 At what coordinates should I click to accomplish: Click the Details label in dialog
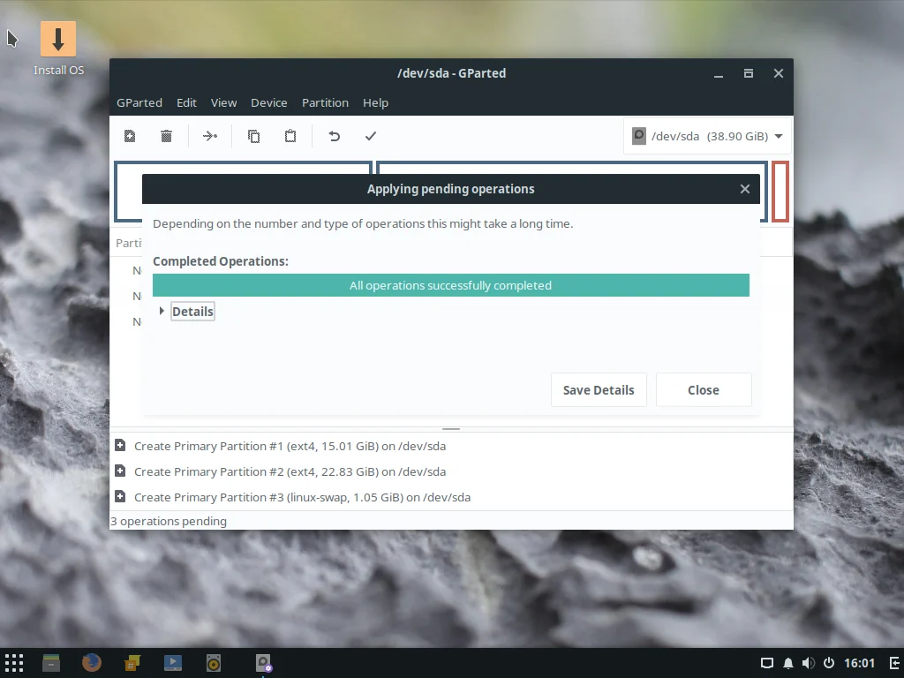point(192,312)
